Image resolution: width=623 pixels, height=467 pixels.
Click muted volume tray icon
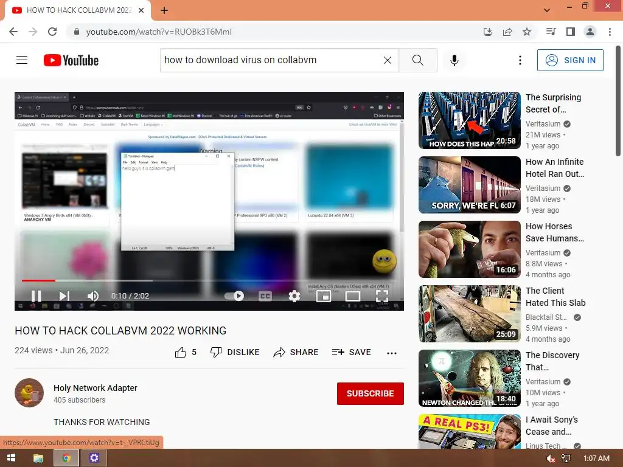[551, 458]
